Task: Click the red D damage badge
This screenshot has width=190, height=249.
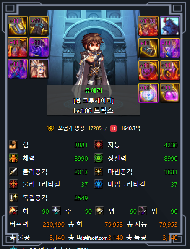Action: coord(113,128)
